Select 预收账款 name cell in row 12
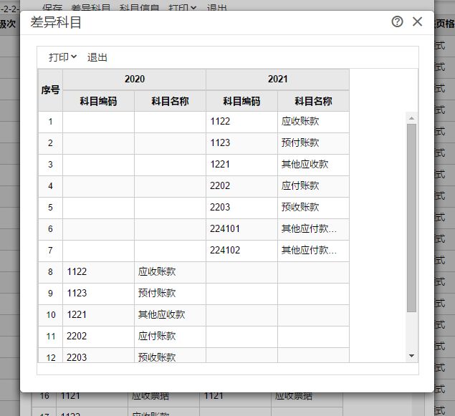 pos(170,355)
